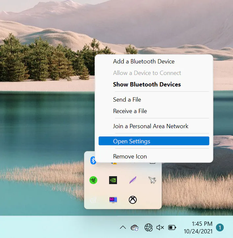The width and height of the screenshot is (233, 238).
Task: Open the network globe icon
Action: [149, 227]
